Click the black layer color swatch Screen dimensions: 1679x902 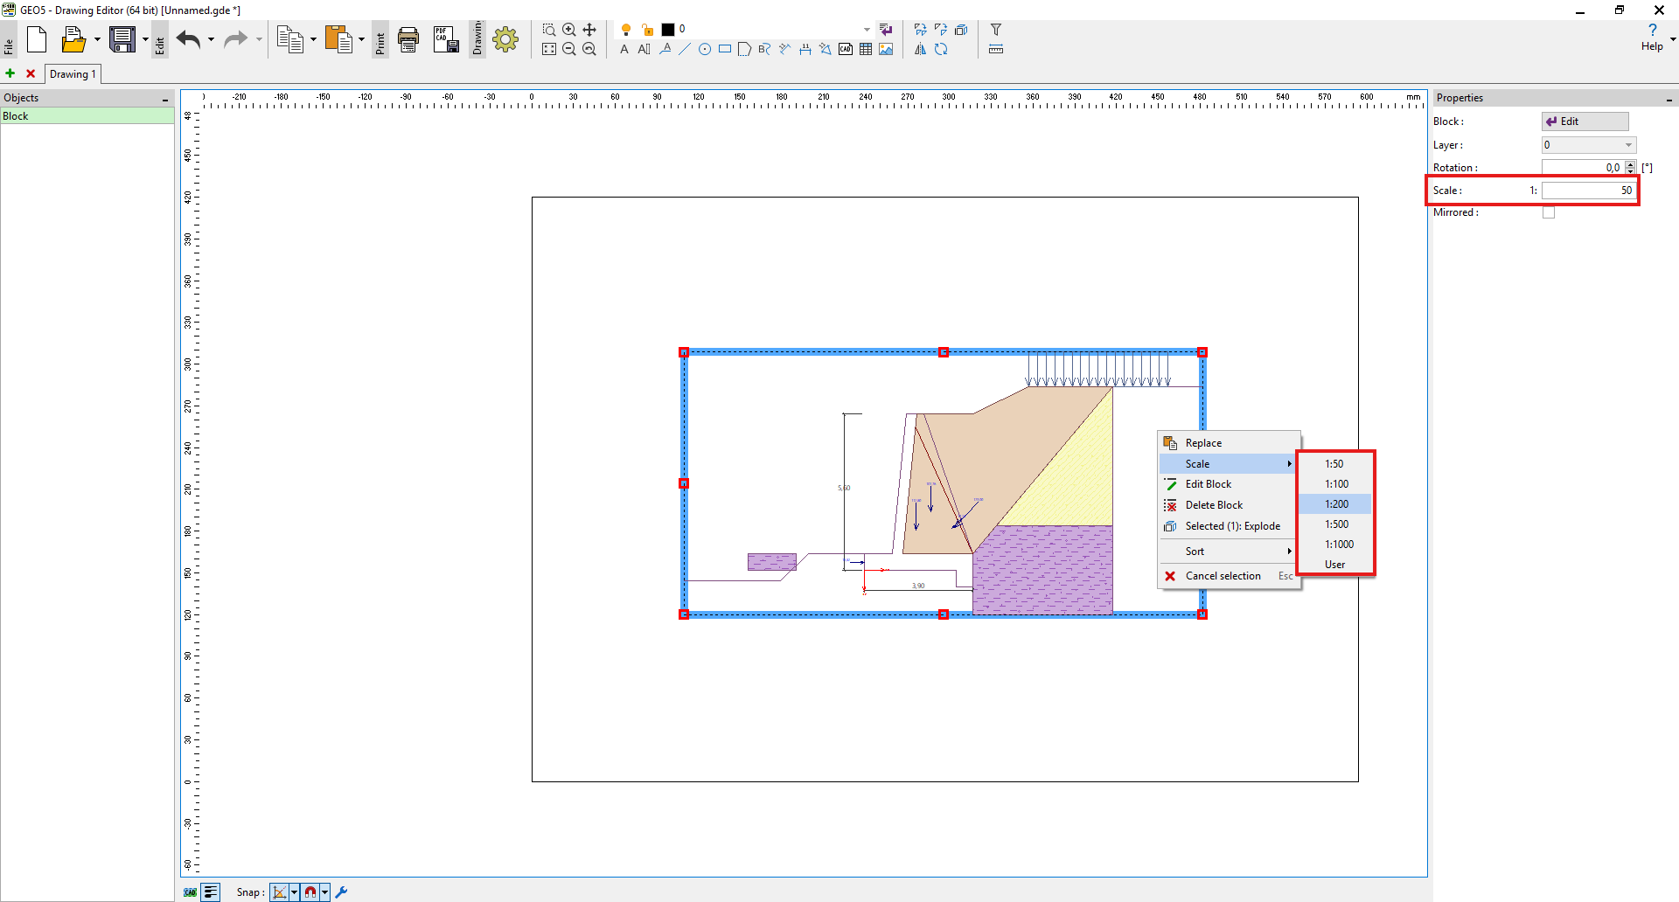tap(668, 30)
